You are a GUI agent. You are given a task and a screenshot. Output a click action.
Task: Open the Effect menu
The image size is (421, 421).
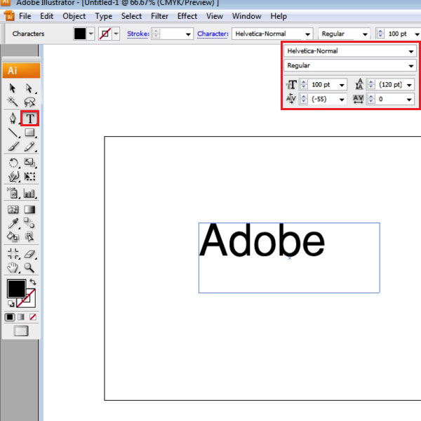[187, 16]
